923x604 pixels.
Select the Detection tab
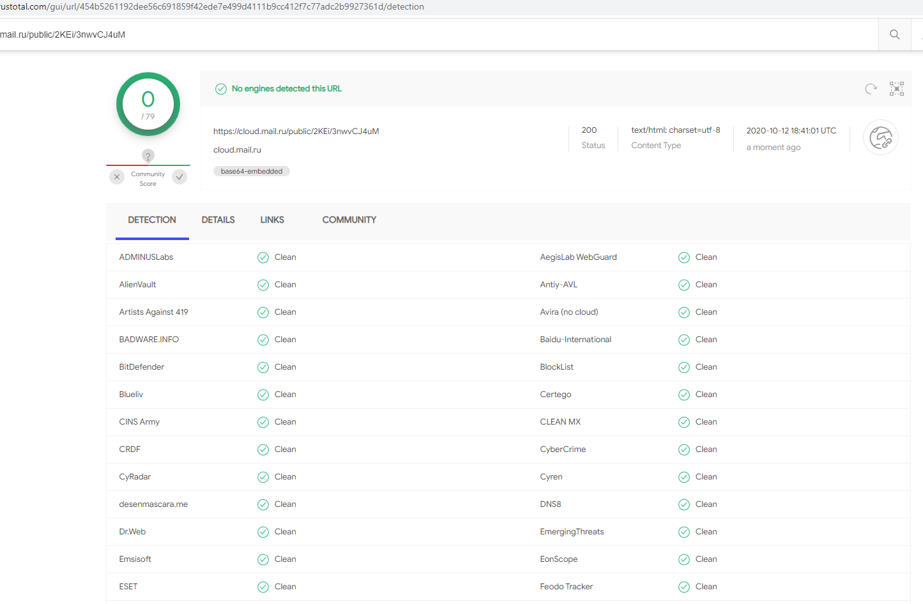(152, 220)
